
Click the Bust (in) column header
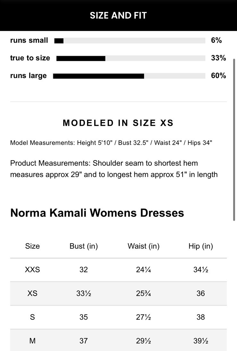click(84, 246)
